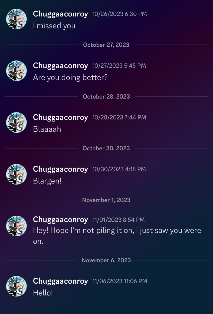
Task: Click the 'Blargen!' message text
Action: 47,181
